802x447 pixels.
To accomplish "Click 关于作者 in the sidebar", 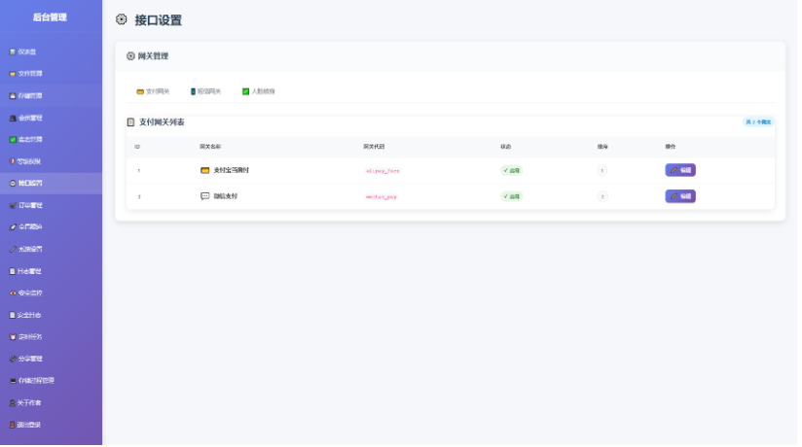I will pyautogui.click(x=29, y=402).
